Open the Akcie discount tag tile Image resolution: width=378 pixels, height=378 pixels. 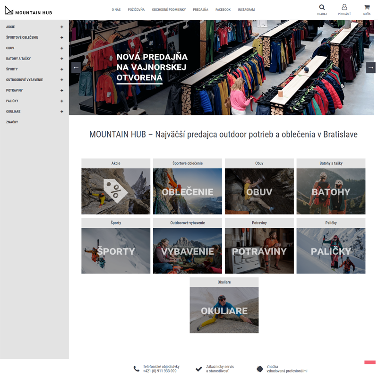[x=116, y=191]
